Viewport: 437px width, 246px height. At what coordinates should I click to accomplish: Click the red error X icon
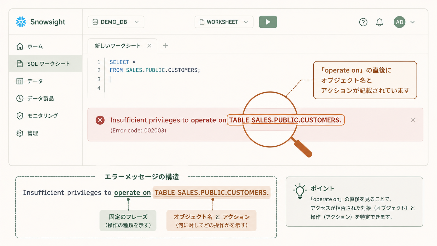(x=100, y=120)
